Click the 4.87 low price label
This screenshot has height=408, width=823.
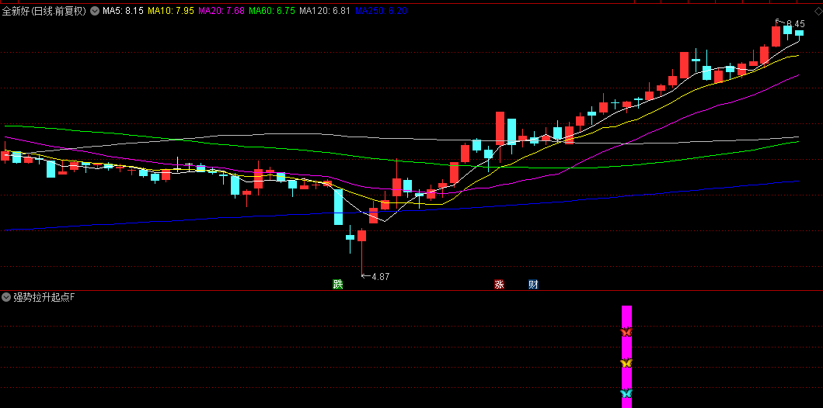pos(380,277)
